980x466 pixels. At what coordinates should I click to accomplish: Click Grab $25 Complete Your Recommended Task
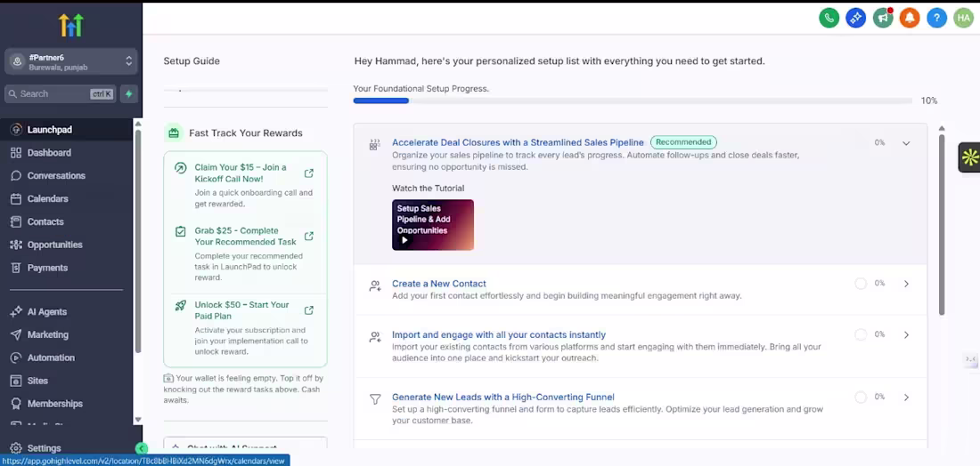click(245, 236)
